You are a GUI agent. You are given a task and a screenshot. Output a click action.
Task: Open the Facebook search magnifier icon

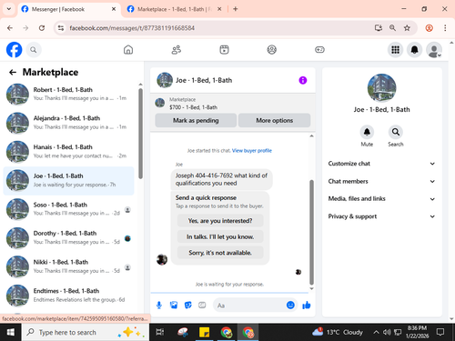34,50
